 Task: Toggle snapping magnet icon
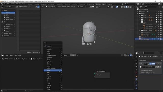click(91, 7)
